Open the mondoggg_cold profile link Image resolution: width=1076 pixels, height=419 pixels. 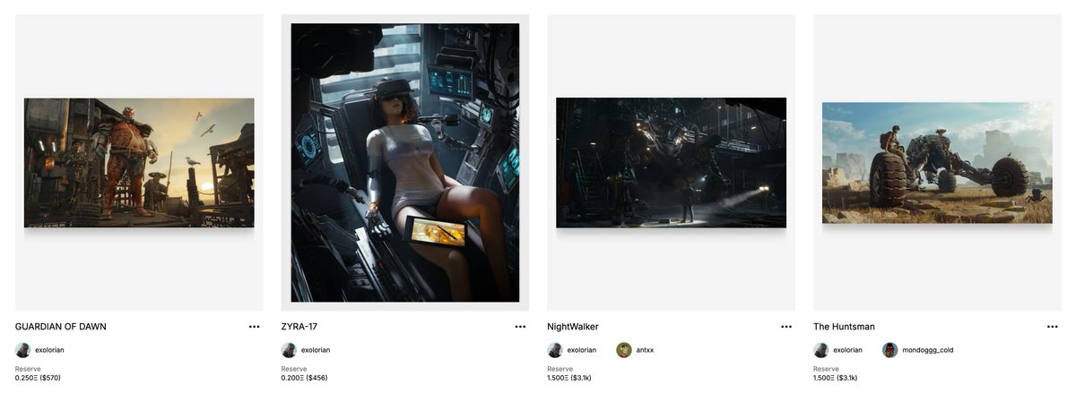tap(928, 350)
